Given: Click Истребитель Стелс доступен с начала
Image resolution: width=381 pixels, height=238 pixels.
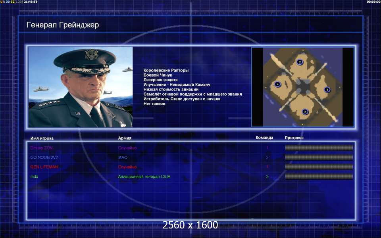Looking at the screenshot, I should click(x=182, y=99).
